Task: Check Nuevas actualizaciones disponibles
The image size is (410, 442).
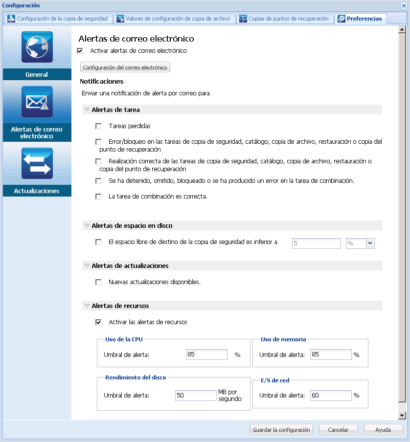Action: pyautogui.click(x=98, y=282)
